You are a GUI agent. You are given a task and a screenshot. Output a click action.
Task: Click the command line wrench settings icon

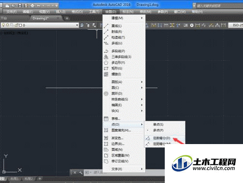point(81,173)
